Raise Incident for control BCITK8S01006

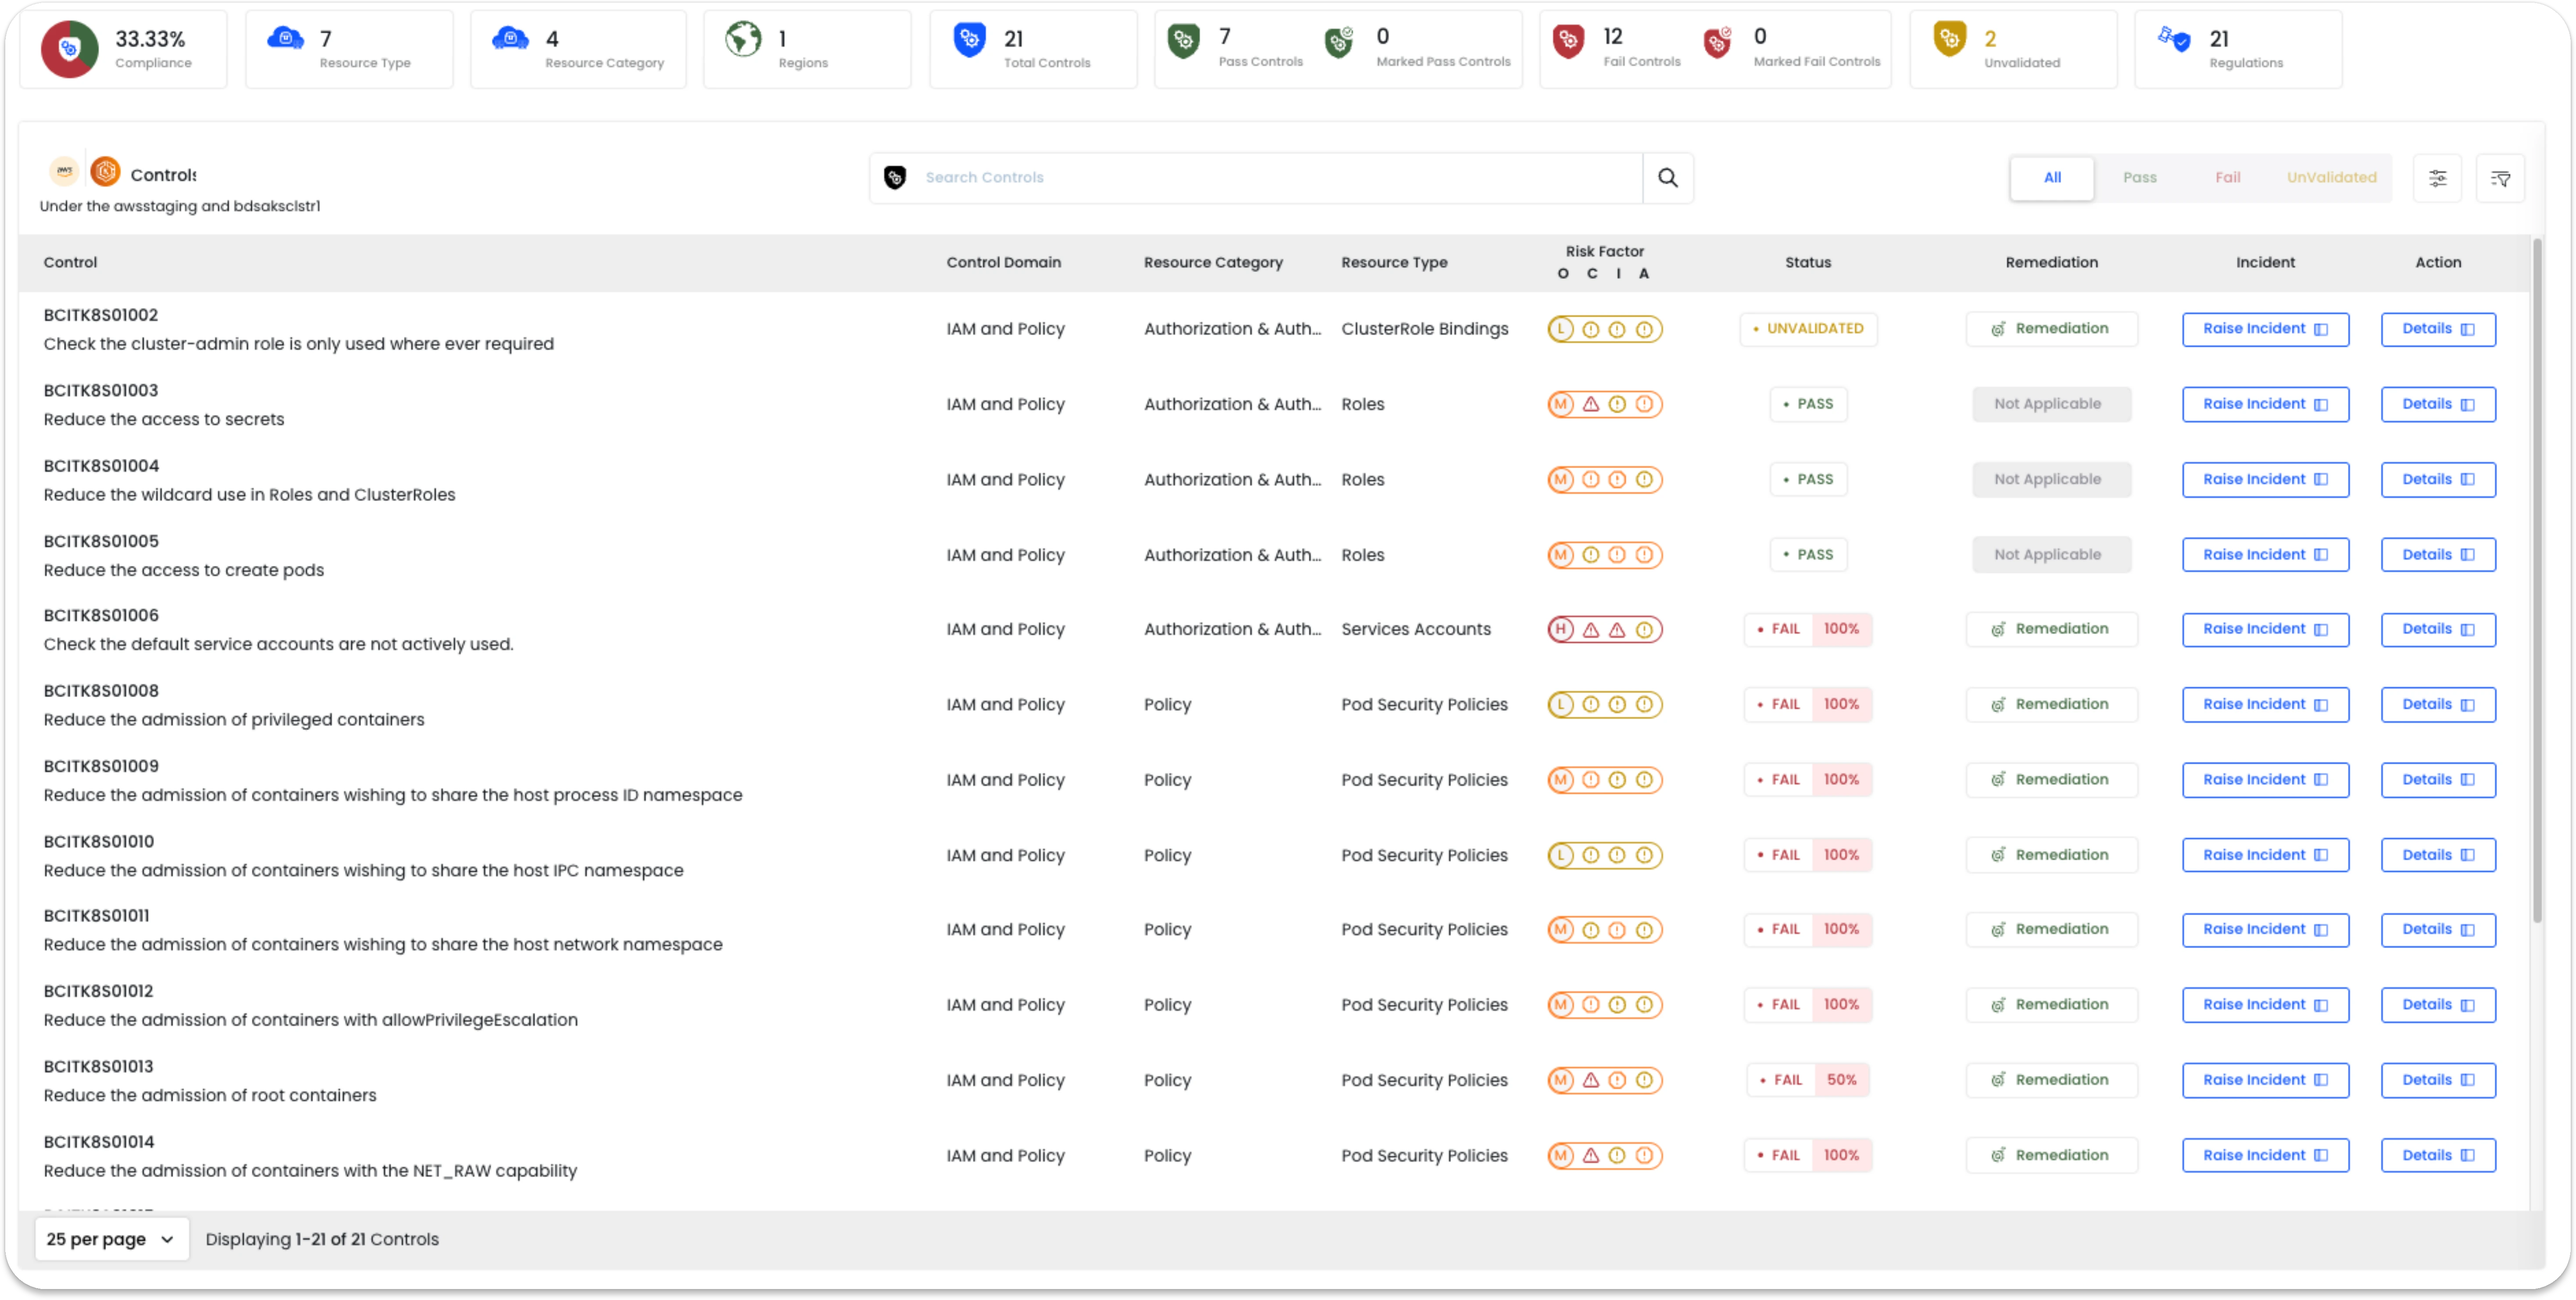click(x=2265, y=629)
